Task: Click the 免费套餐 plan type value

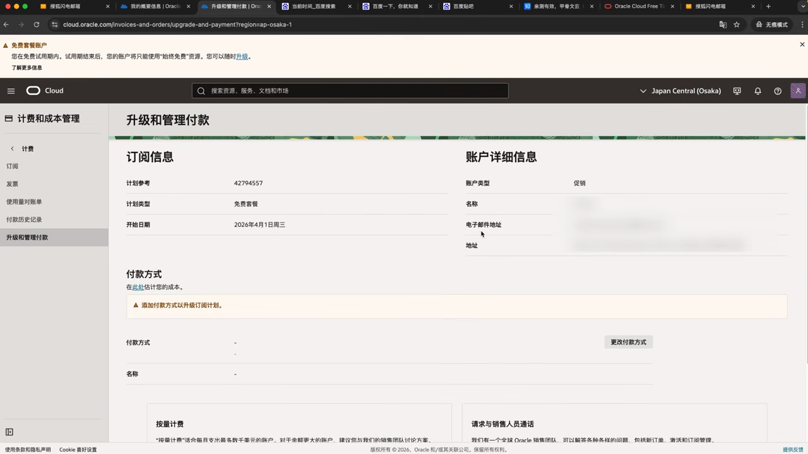Action: (246, 204)
